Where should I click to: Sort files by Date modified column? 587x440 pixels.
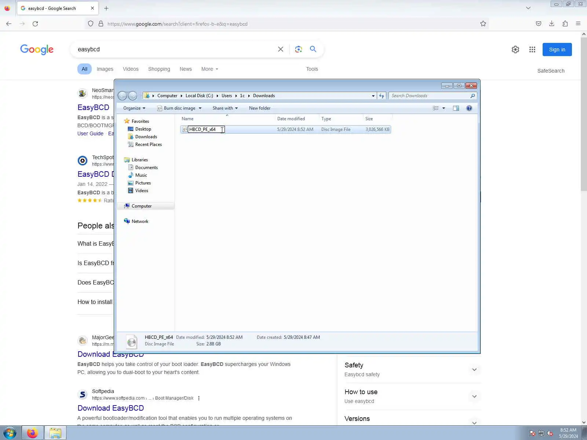click(297, 119)
